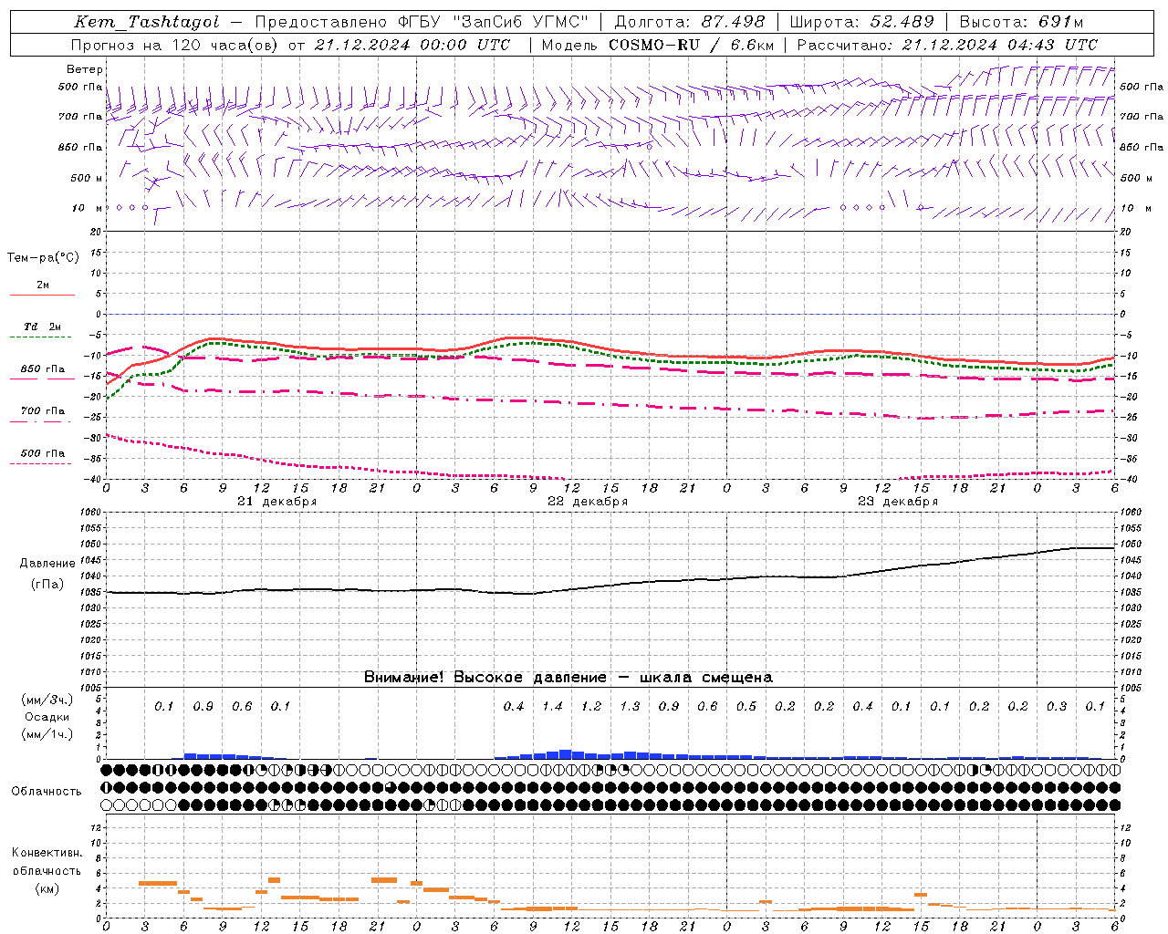Select the 'Широта: 52.489' latitude value

click(861, 22)
